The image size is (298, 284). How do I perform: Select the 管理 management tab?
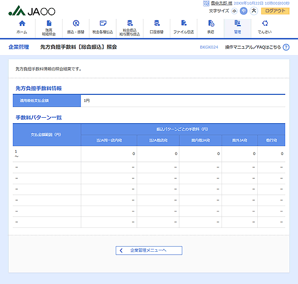pyautogui.click(x=237, y=27)
